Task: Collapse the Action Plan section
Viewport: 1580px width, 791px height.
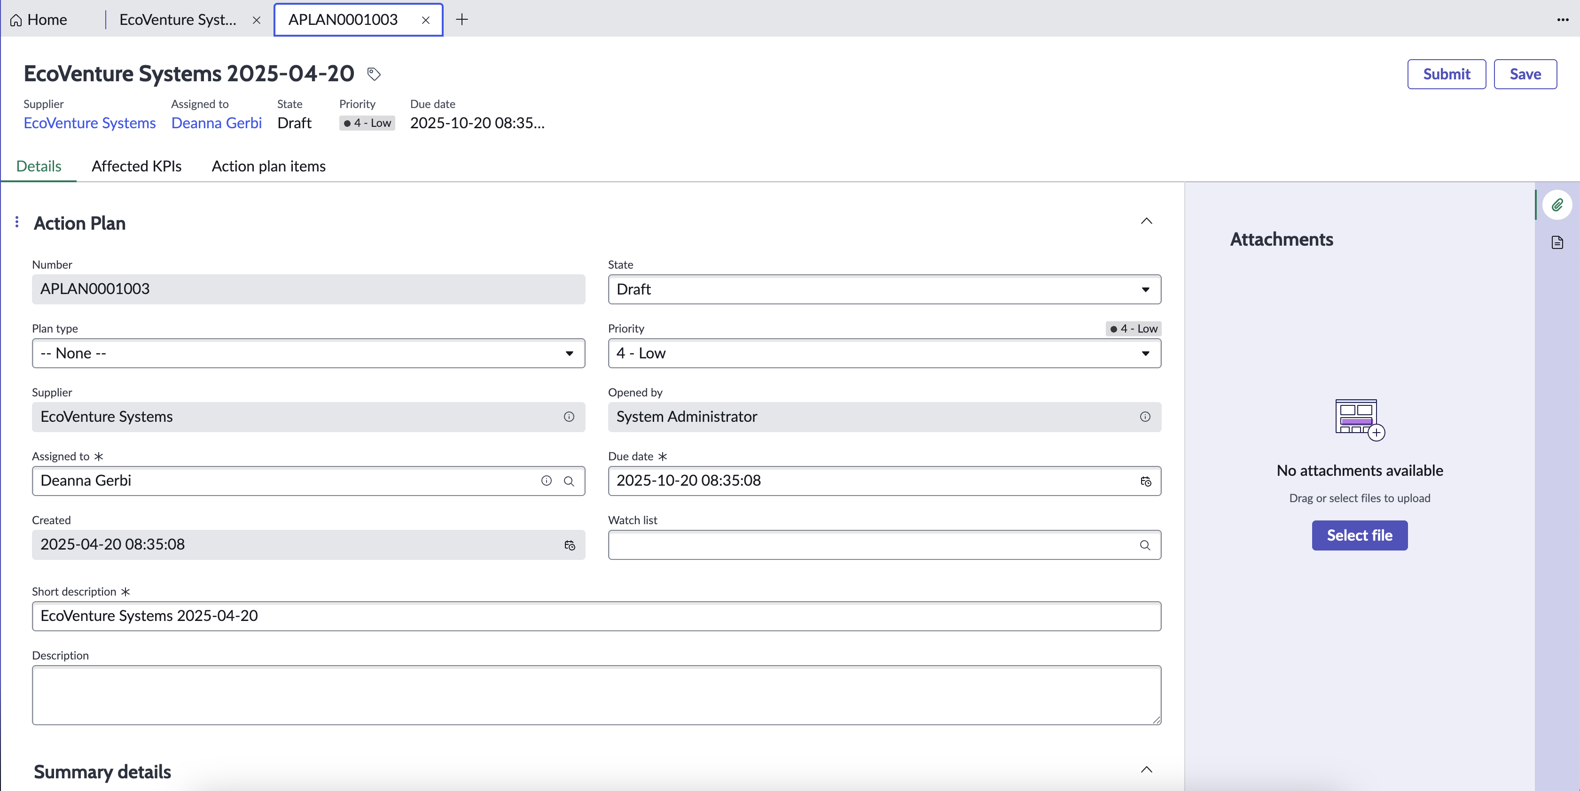Action: click(x=1146, y=221)
